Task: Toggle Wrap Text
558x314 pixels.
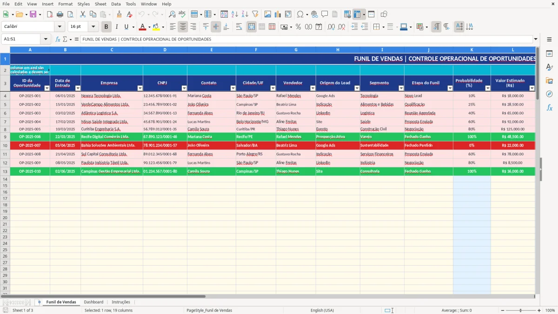Action: point(239,27)
